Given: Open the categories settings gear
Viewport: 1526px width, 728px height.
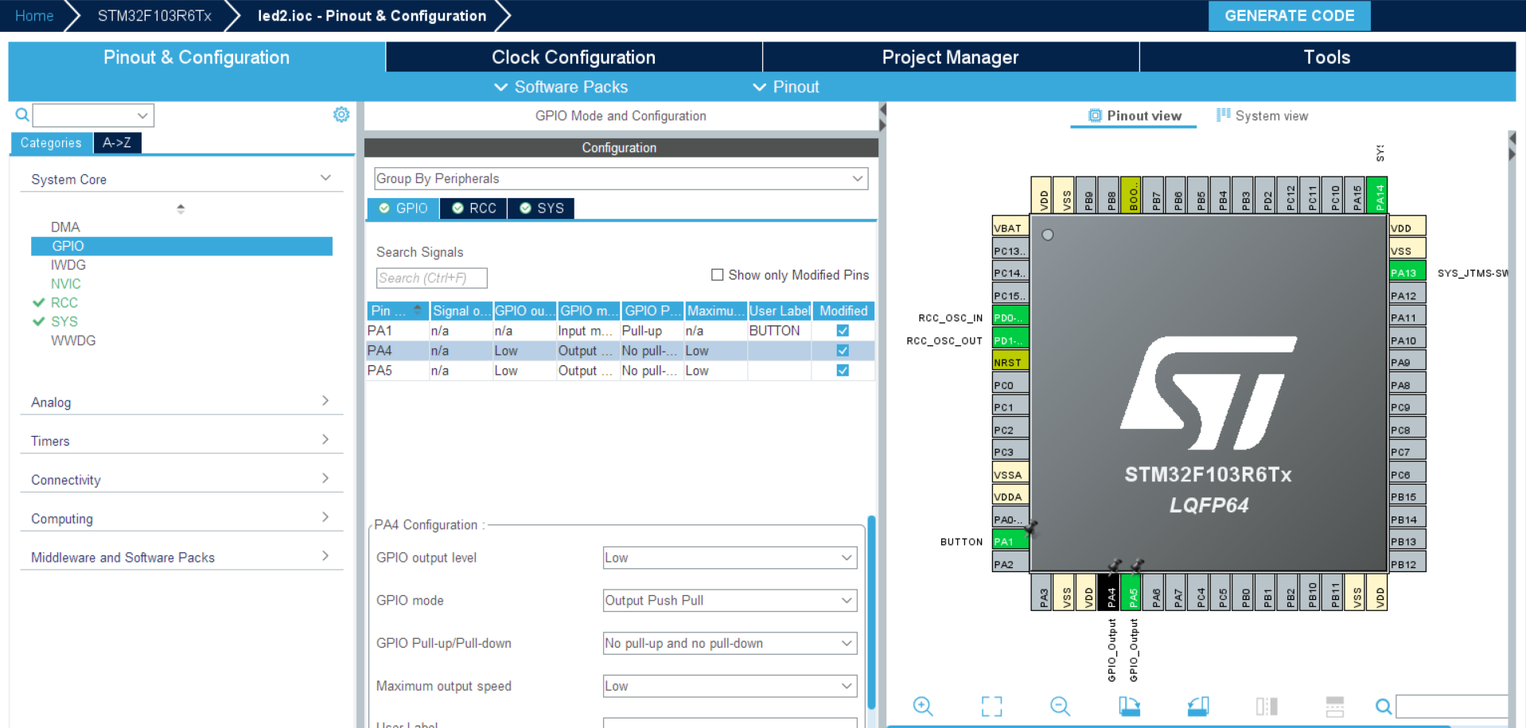Looking at the screenshot, I should pos(341,115).
